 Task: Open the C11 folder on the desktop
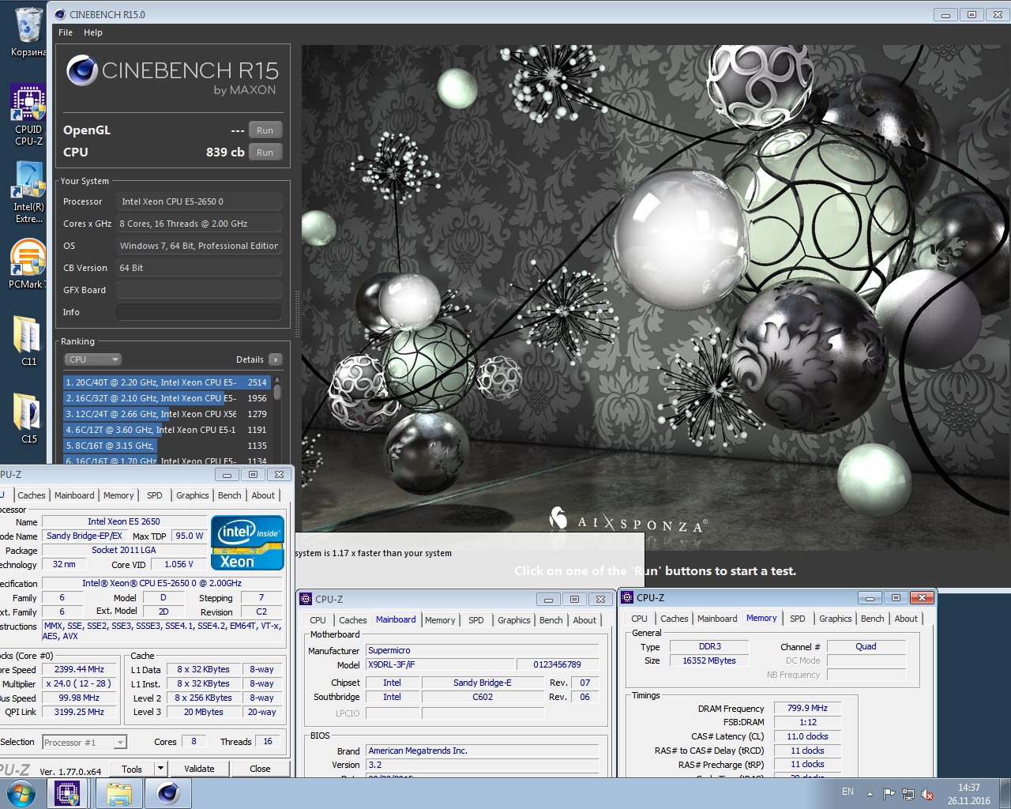28,341
